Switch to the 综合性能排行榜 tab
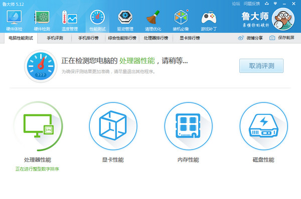The image size is (301, 199). (122, 38)
